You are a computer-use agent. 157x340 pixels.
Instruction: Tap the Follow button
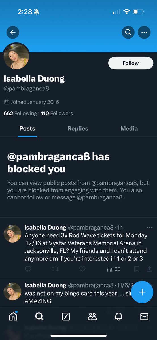click(131, 63)
